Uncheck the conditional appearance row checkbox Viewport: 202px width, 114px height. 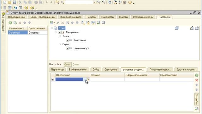[53, 79]
